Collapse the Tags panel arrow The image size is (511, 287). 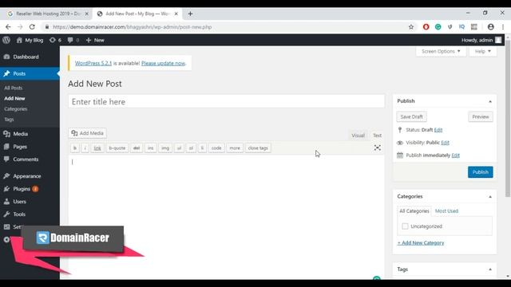click(490, 269)
